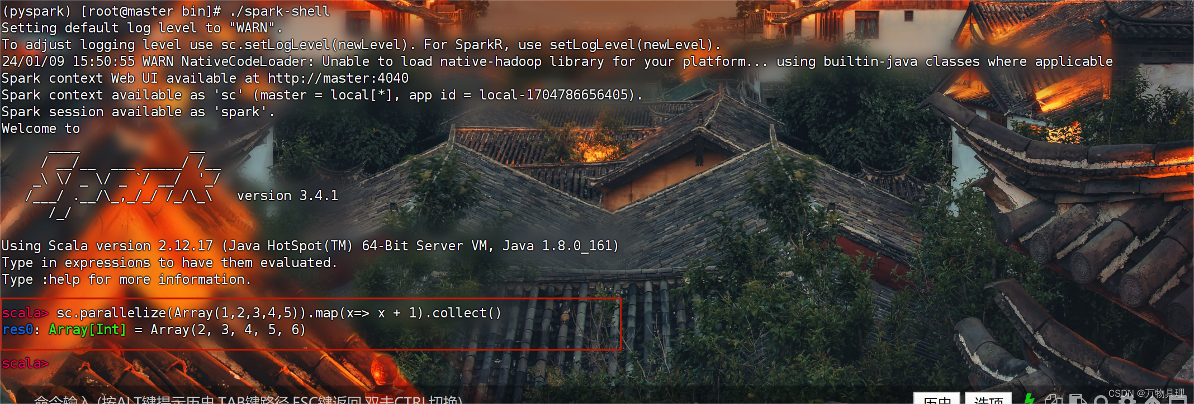This screenshot has width=1194, height=404.
Task: Click the Spark ASCII art logo
Action: pos(123,183)
